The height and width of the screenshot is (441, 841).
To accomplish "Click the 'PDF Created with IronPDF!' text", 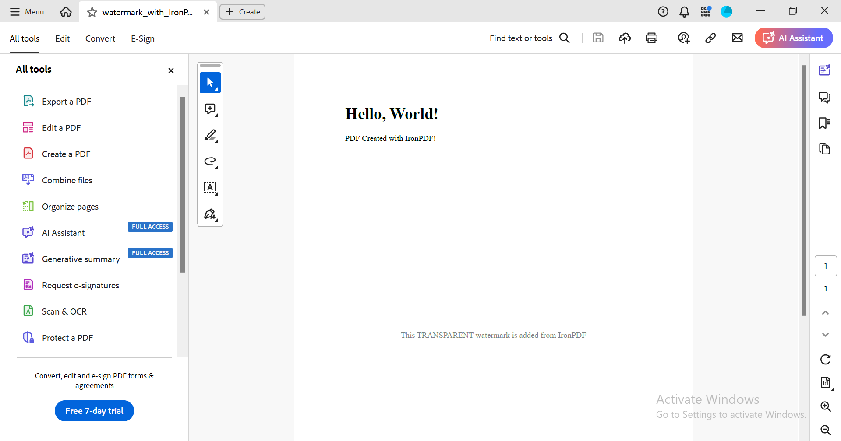I will (x=390, y=138).
